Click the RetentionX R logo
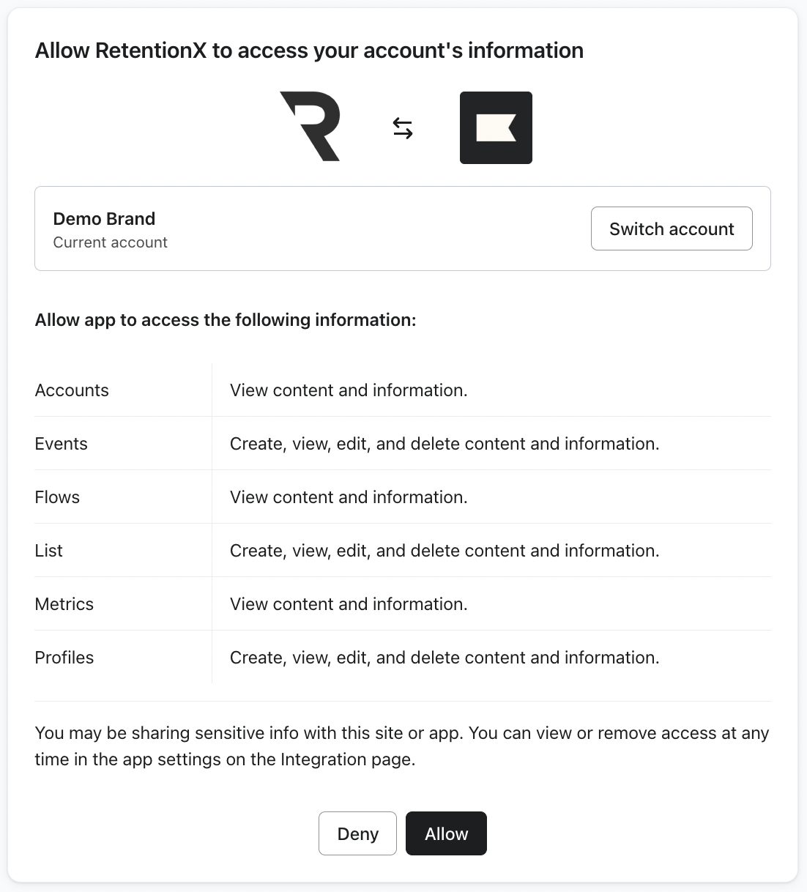The width and height of the screenshot is (807, 892). (x=310, y=127)
